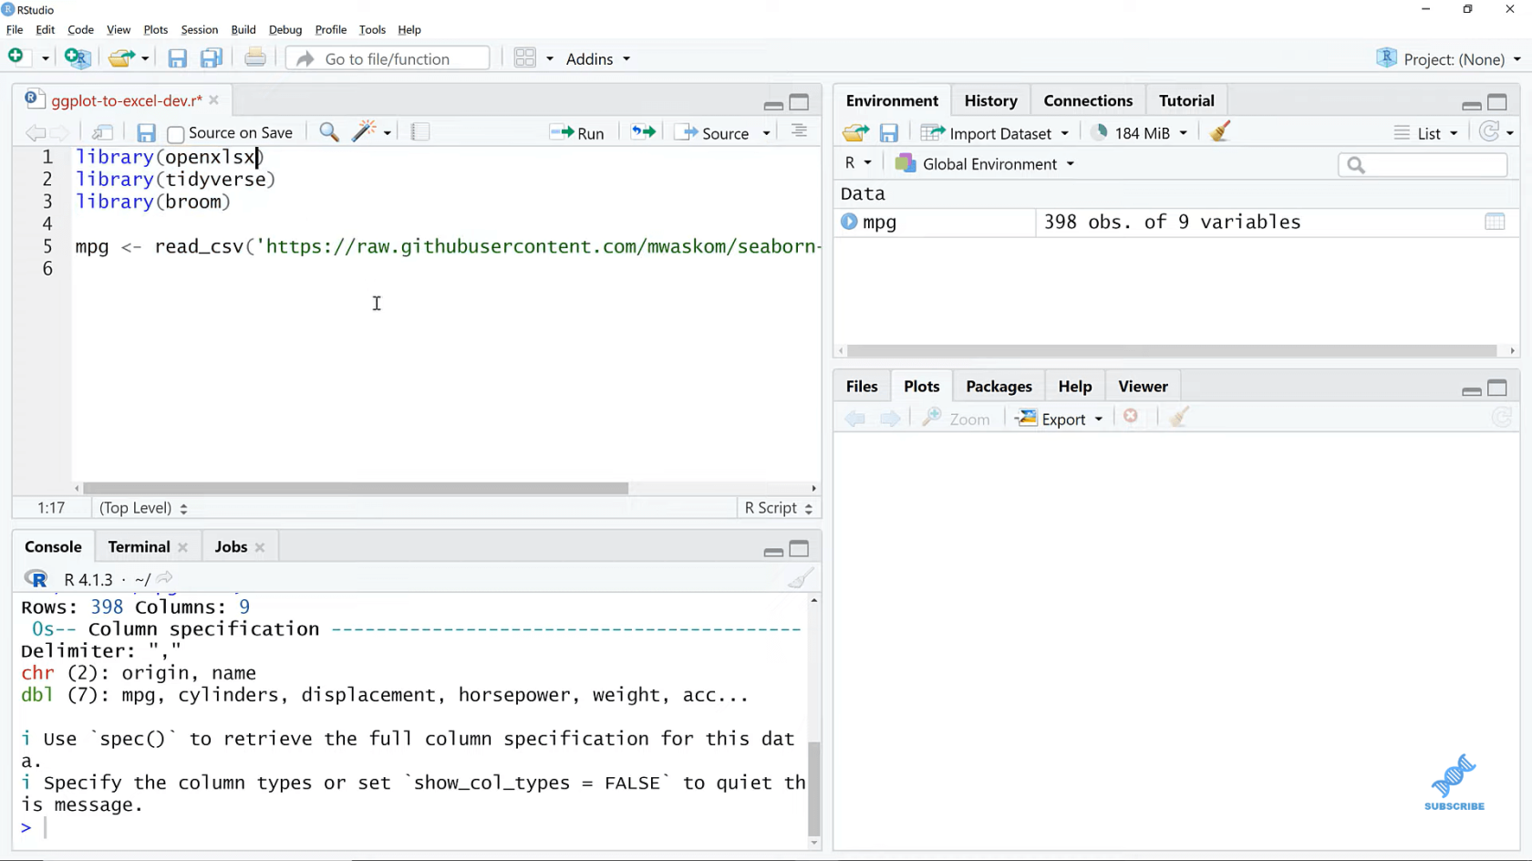Open Source options dropdown arrow

[766, 133]
